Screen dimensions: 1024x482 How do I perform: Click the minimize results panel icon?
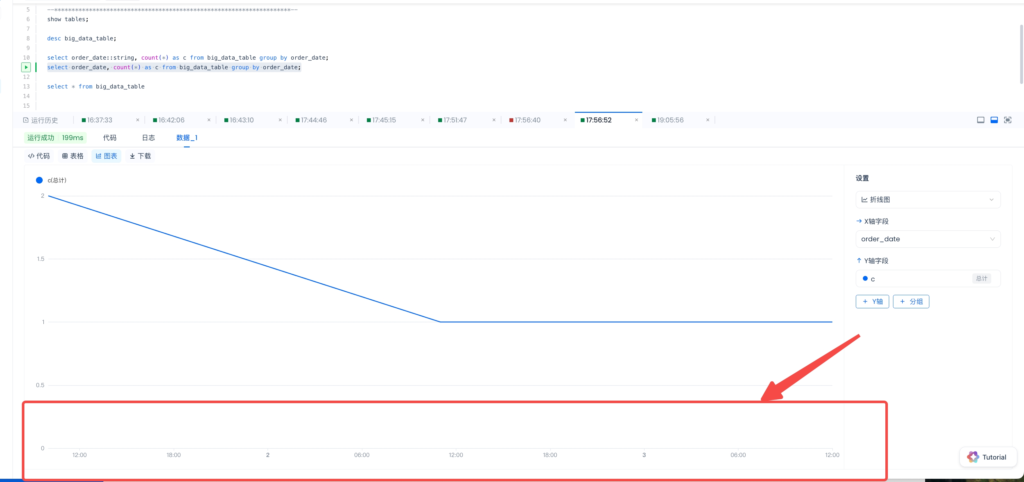tap(981, 120)
